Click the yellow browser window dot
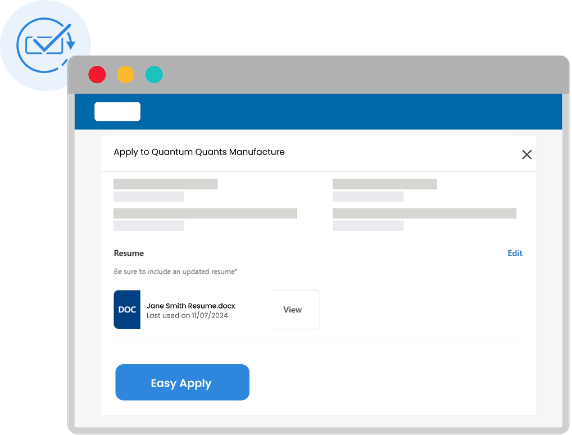572x435 pixels. pos(125,74)
